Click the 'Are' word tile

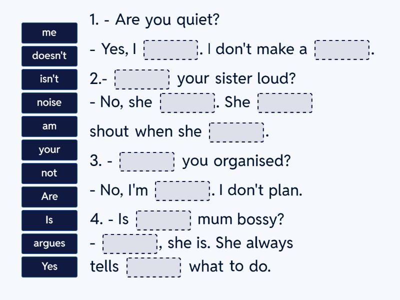pos(49,197)
